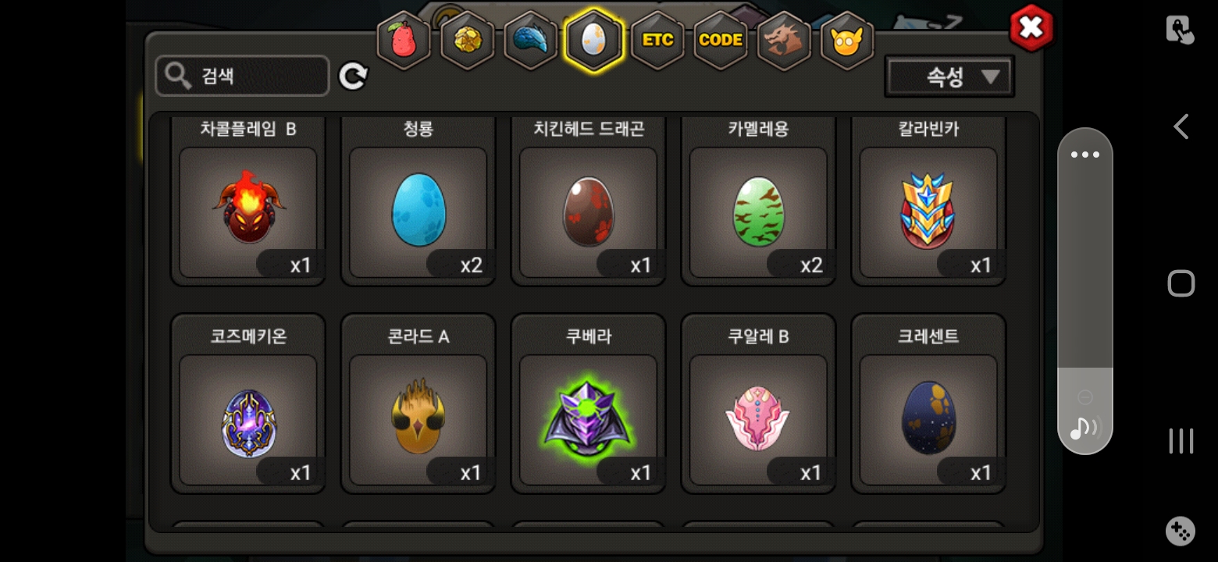1218x562 pixels.
Task: Open the yellow horned mask tab
Action: pyautogui.click(x=847, y=41)
